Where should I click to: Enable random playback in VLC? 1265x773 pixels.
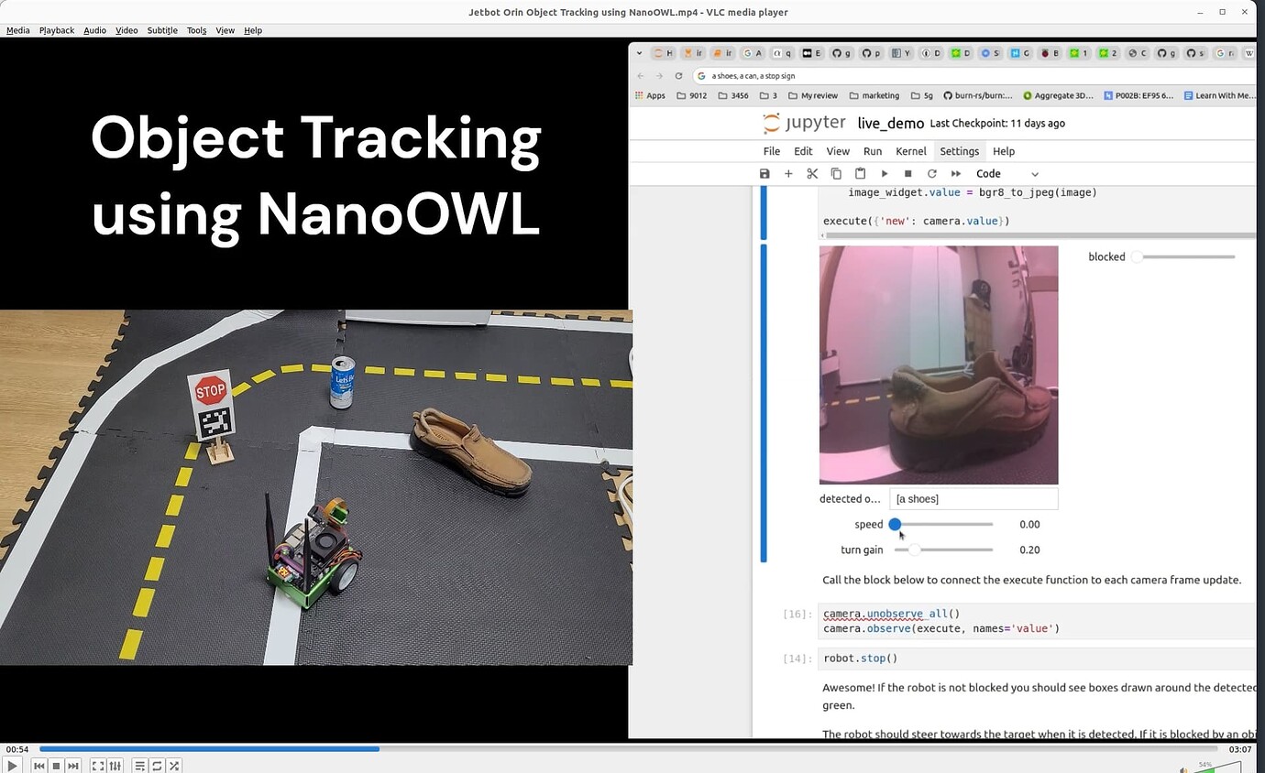click(173, 766)
